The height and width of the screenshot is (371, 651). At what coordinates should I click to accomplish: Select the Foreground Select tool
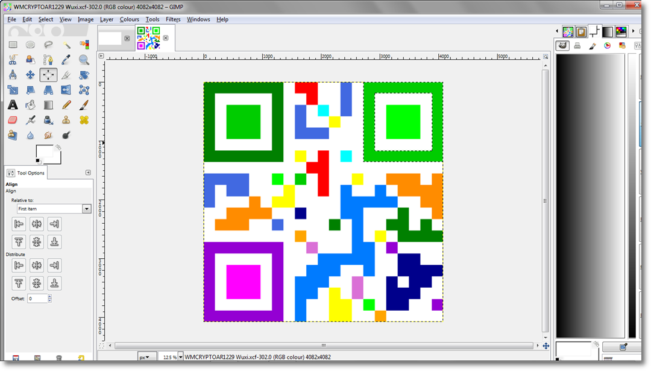pos(30,60)
